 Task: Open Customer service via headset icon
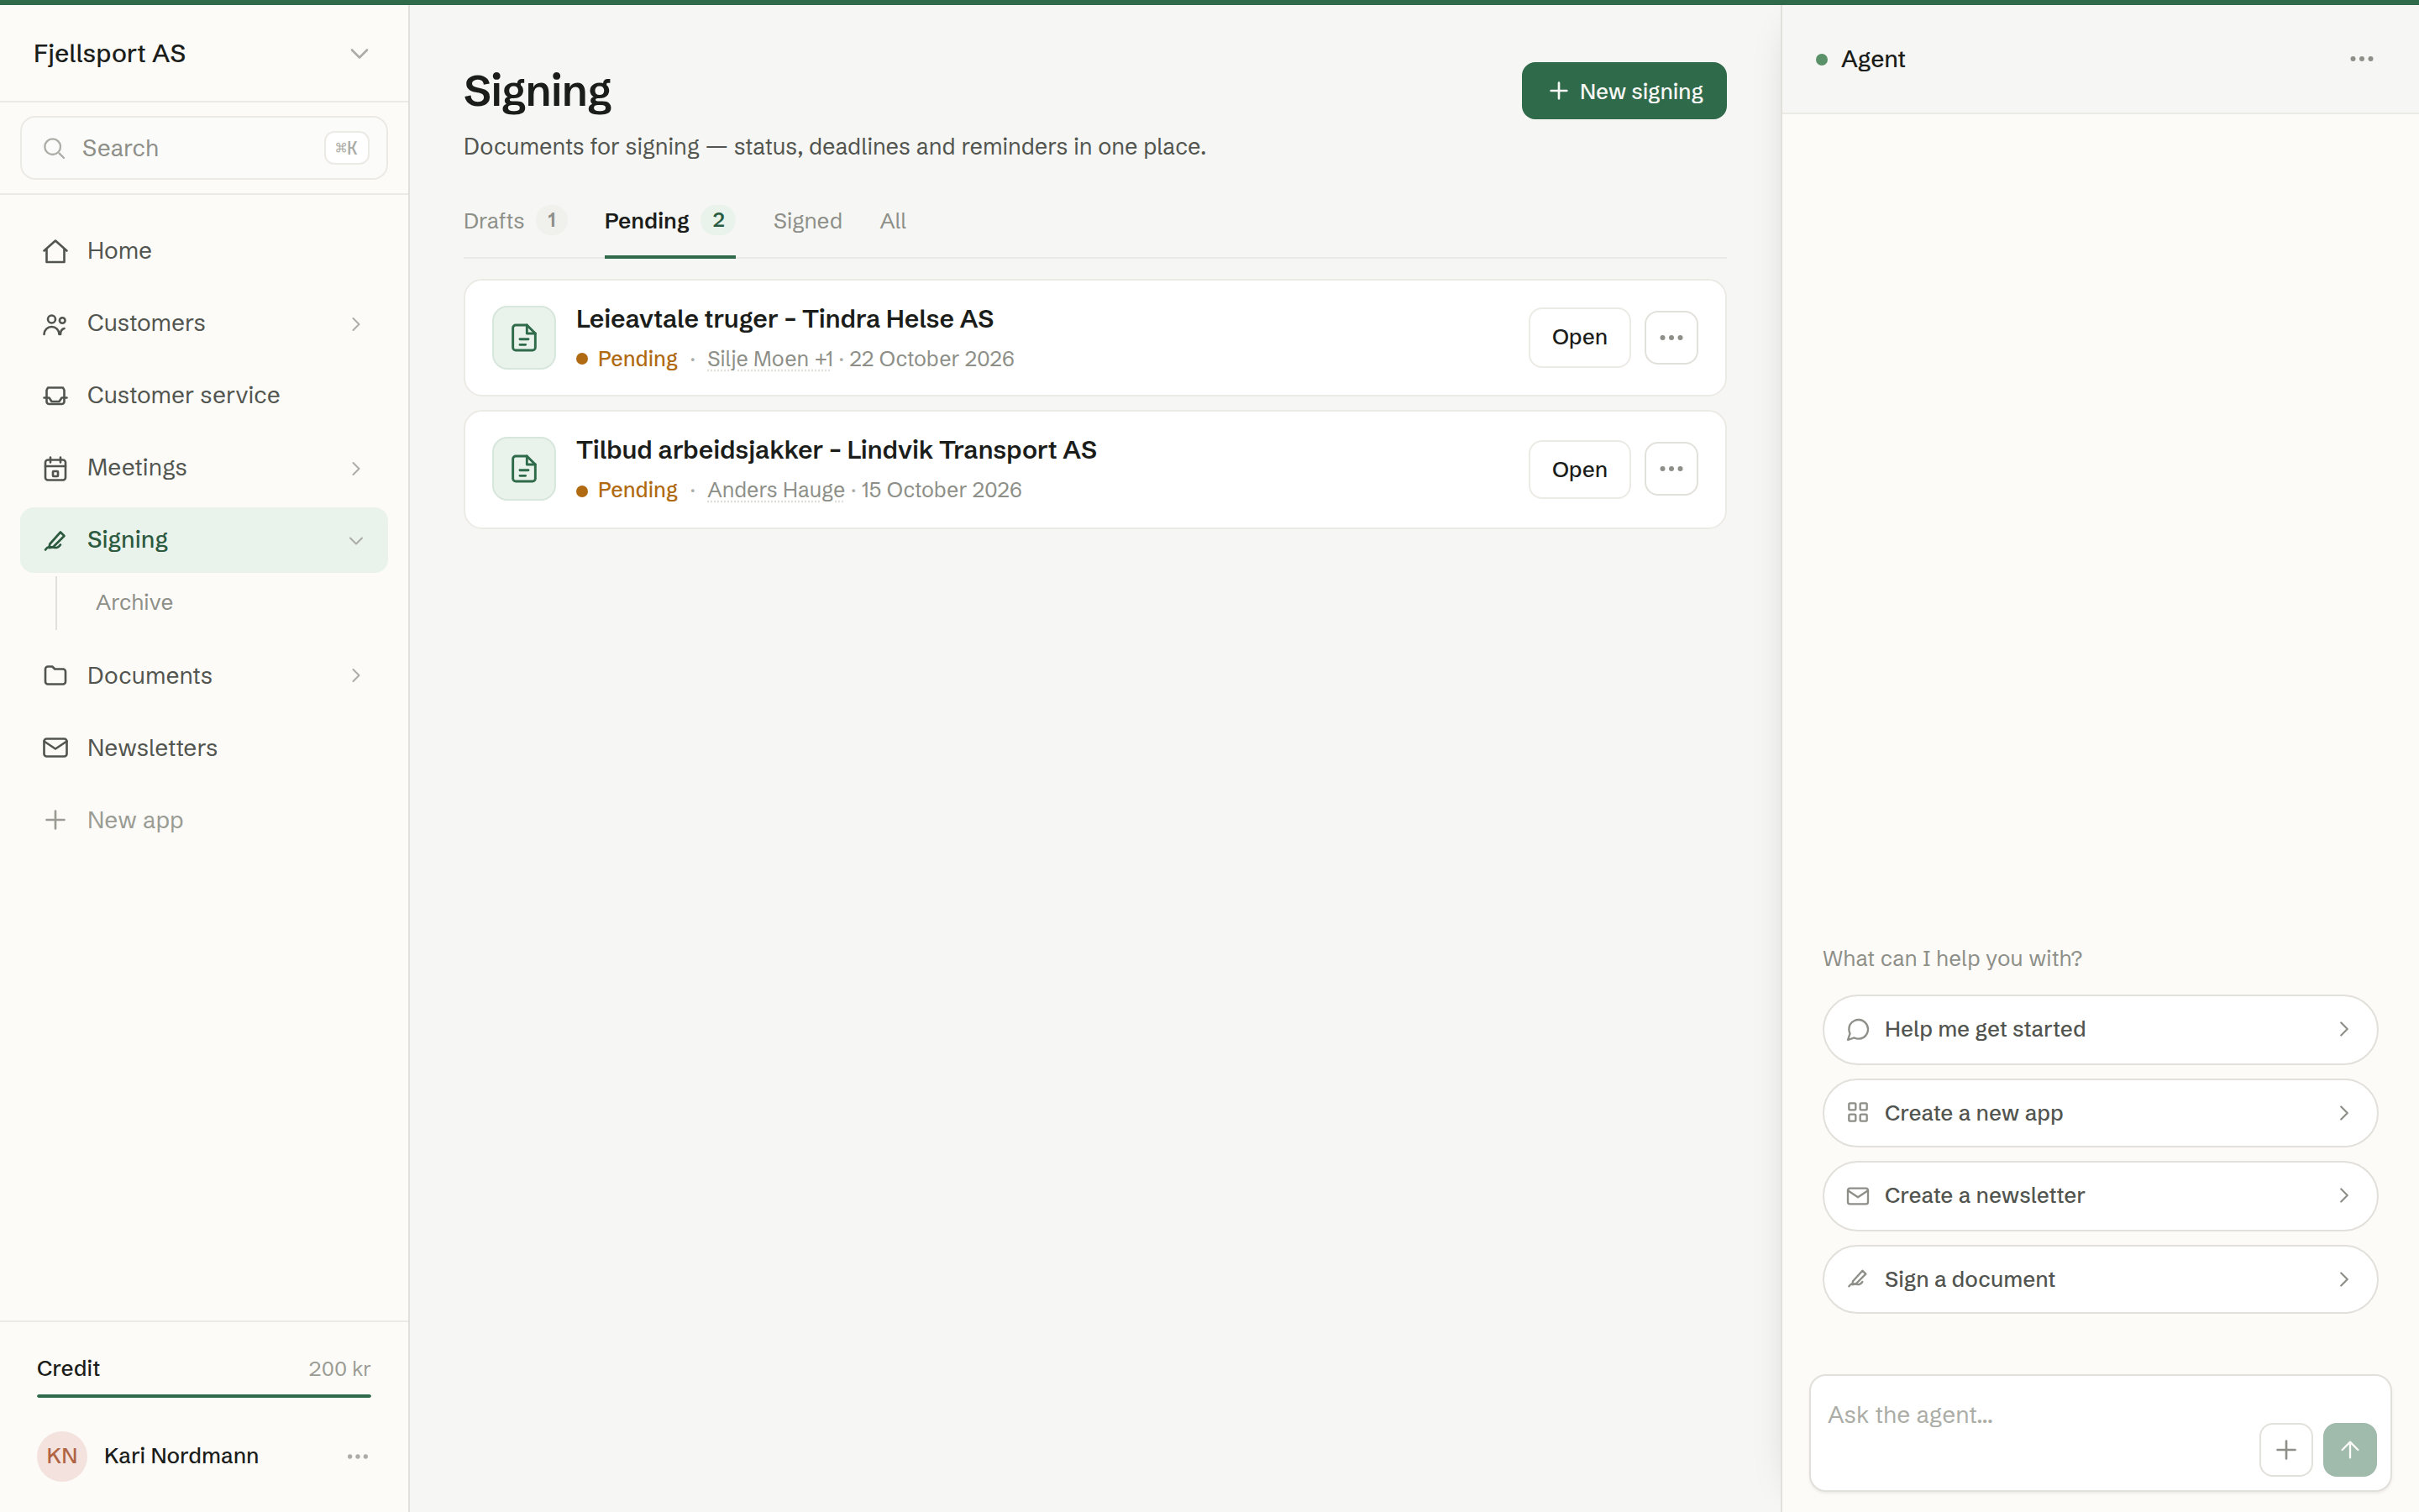[x=55, y=396]
